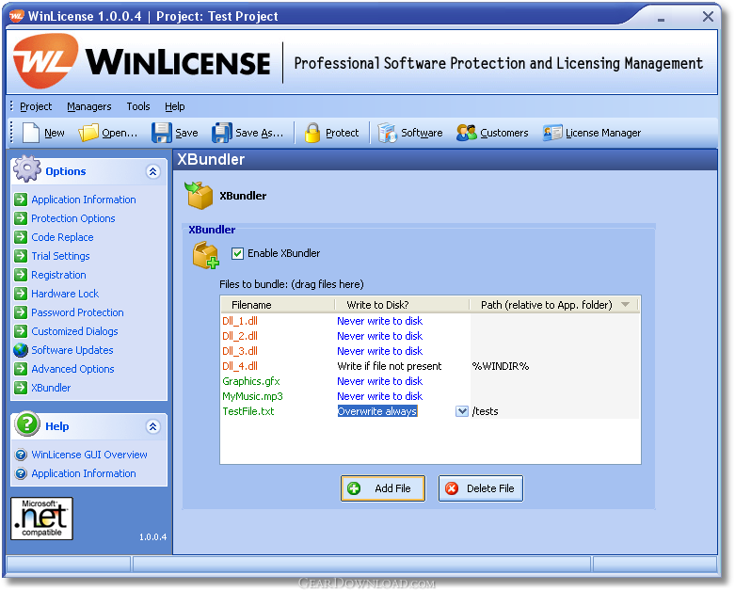Viewport: 735px width, 591px height.
Task: Open the Managers menu
Action: click(89, 107)
